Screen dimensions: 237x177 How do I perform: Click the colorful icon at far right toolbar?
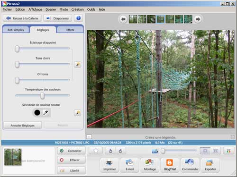coord(228,151)
